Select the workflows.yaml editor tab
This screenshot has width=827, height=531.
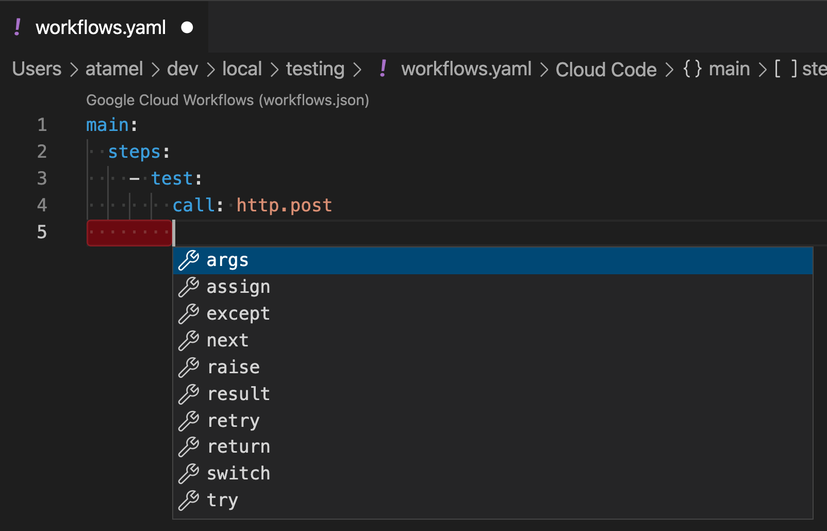coord(101,27)
